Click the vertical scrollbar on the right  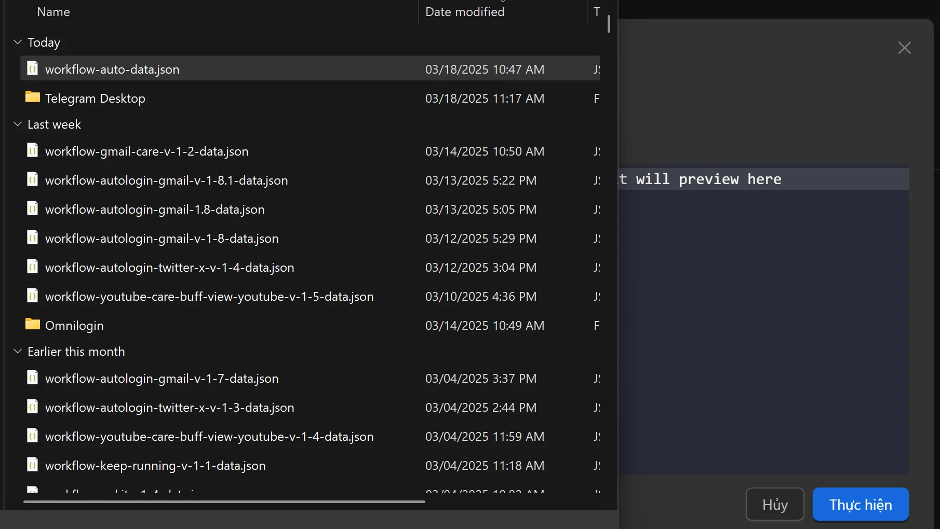608,23
